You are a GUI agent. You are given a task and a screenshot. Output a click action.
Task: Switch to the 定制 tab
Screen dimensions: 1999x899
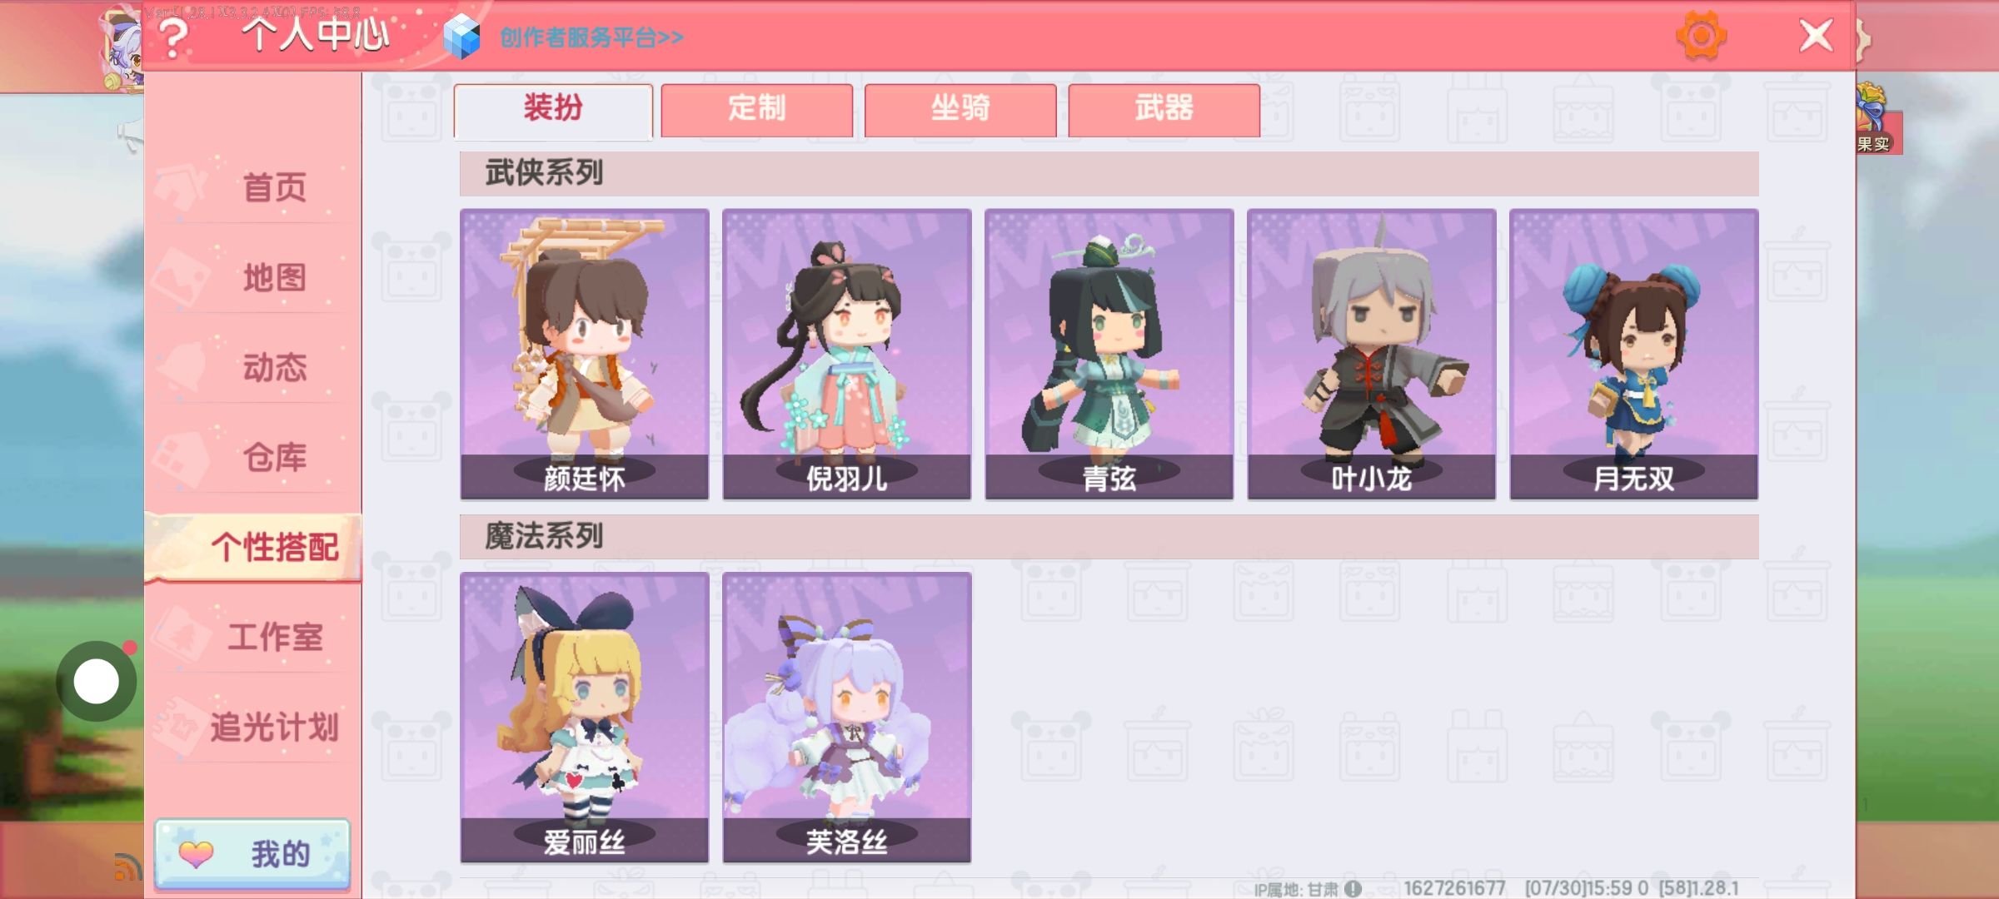pyautogui.click(x=756, y=110)
